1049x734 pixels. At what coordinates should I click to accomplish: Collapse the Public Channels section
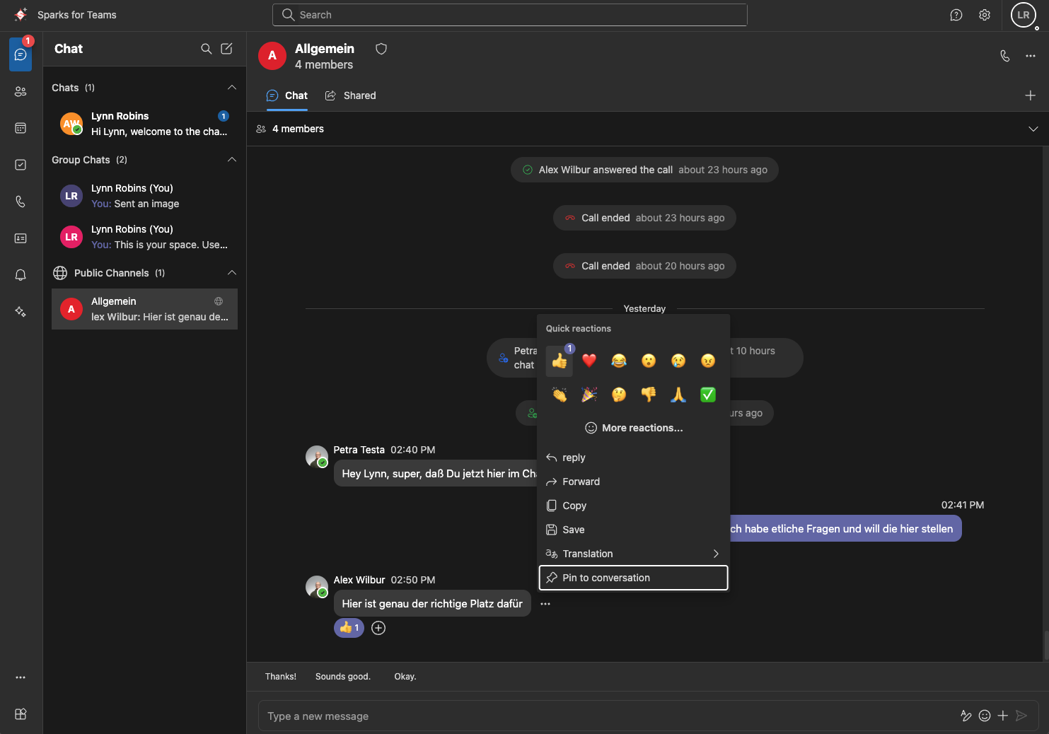[x=232, y=273]
